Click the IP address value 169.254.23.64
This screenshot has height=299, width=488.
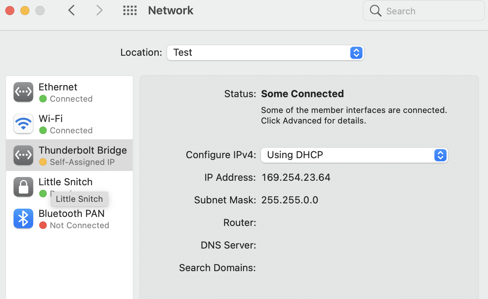tap(296, 177)
